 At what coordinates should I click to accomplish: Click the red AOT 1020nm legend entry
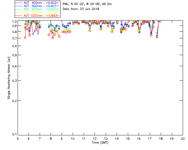(41, 15)
